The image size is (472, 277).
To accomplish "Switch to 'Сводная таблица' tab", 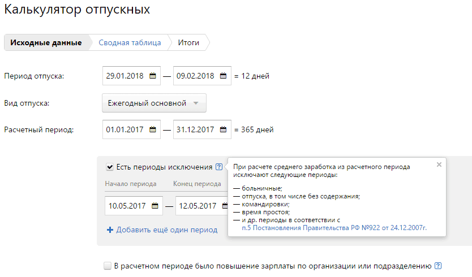I will (x=130, y=43).
